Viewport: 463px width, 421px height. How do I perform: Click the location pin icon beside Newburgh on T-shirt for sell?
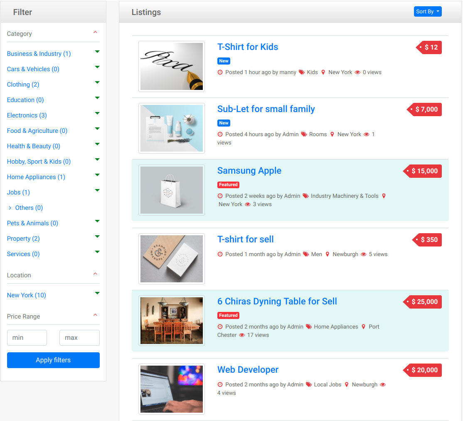(x=327, y=254)
